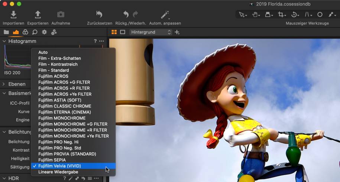The width and height of the screenshot is (340, 182).
Task: Click the Exportieren upload icon
Action: pos(38,14)
